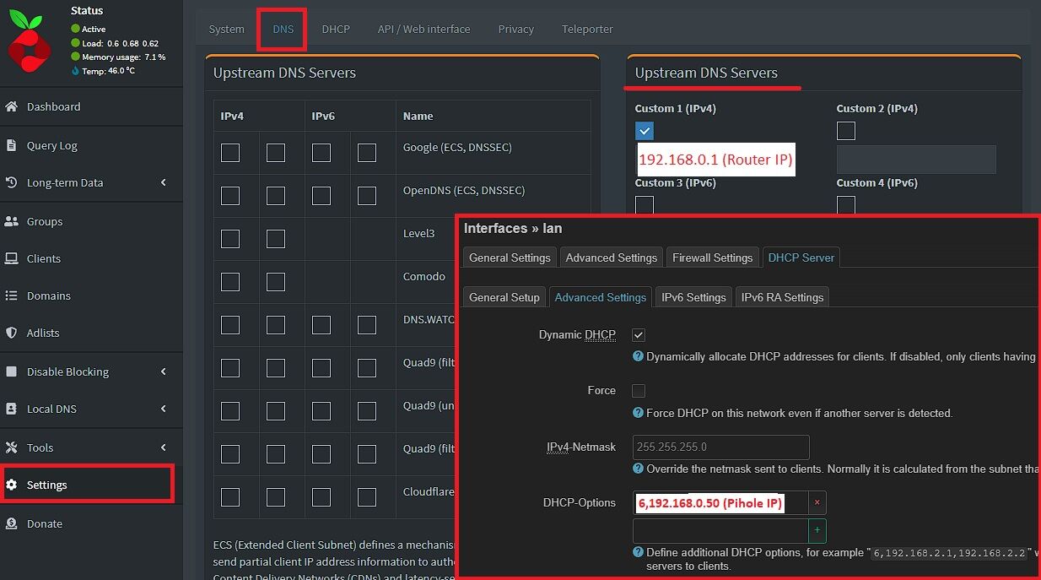Screen dimensions: 1041x580
Task: Expand Tools submenu chevron
Action: (164, 447)
